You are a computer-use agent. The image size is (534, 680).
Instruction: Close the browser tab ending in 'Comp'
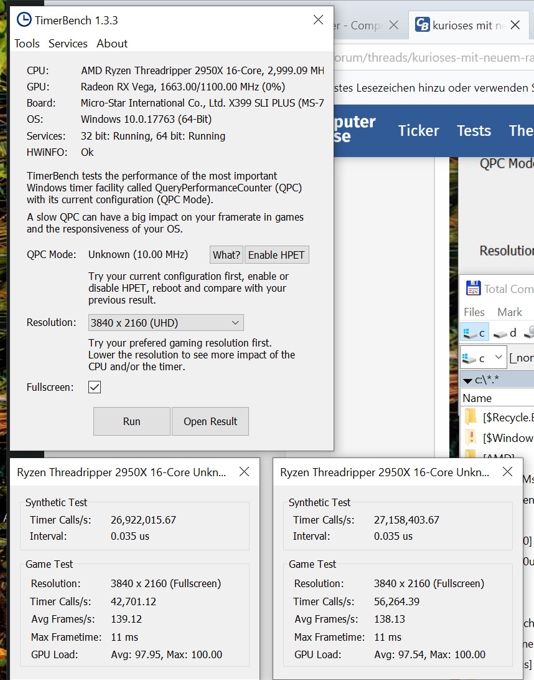[394, 25]
